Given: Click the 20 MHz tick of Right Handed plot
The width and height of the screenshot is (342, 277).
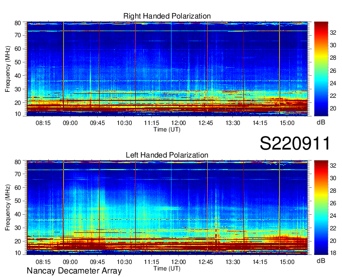Looking at the screenshot, I should click(x=18, y=103).
